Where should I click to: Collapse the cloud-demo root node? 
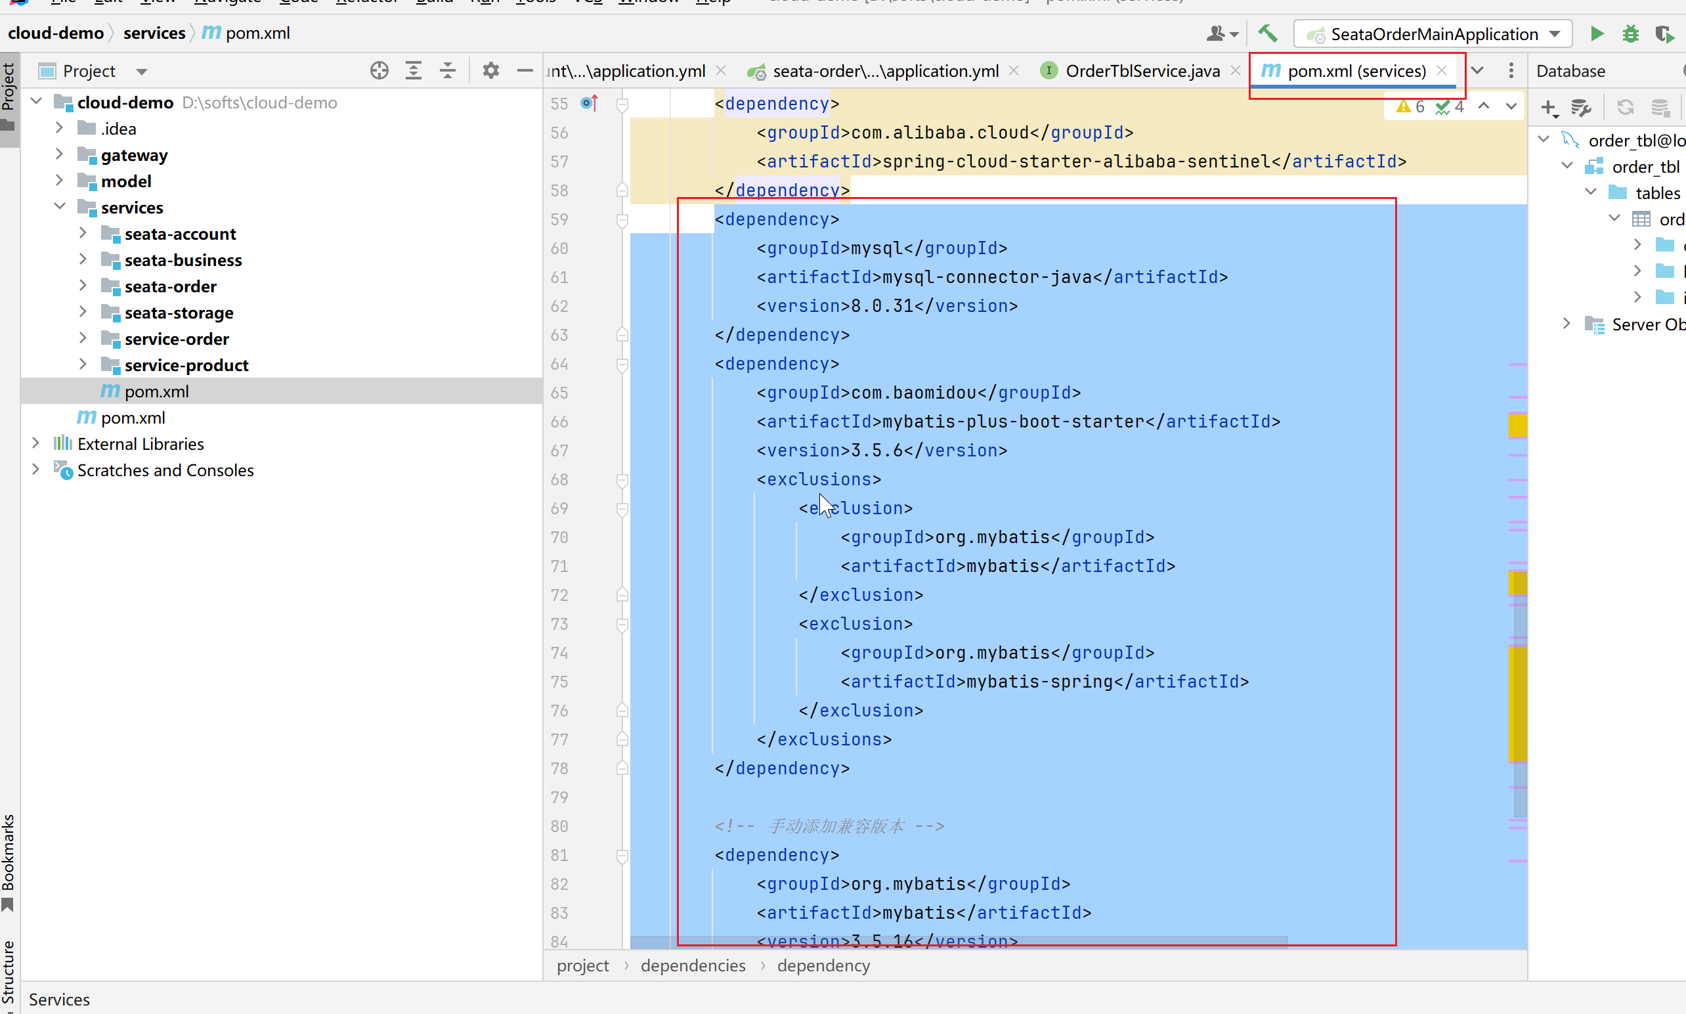click(36, 102)
